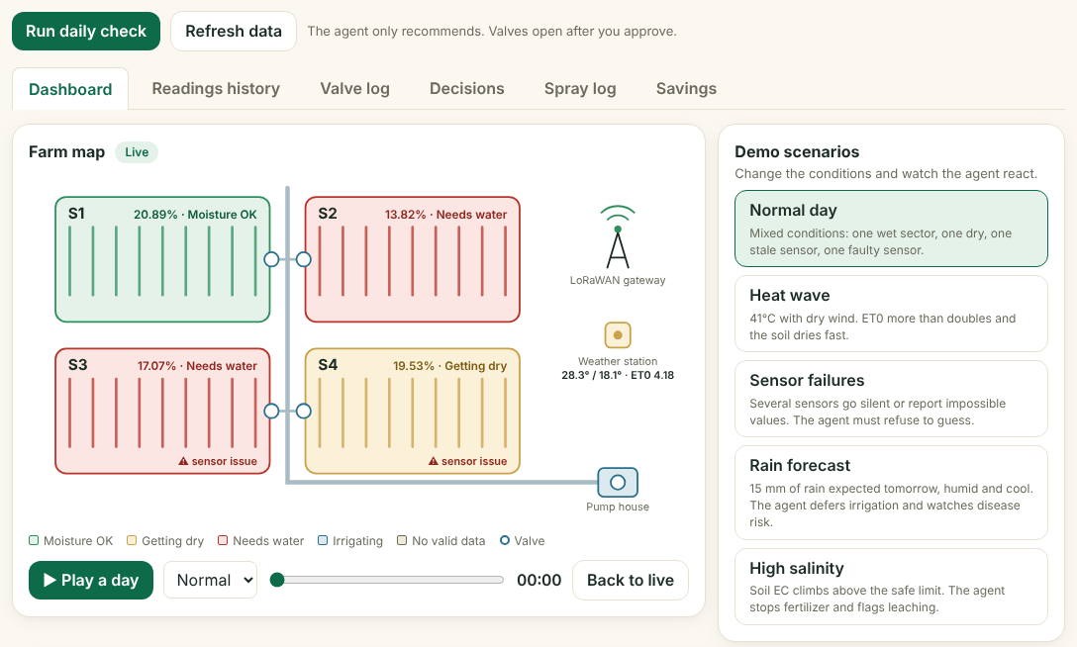Click the Demo scenarios heading
The width and height of the screenshot is (1077, 647).
[x=797, y=151]
